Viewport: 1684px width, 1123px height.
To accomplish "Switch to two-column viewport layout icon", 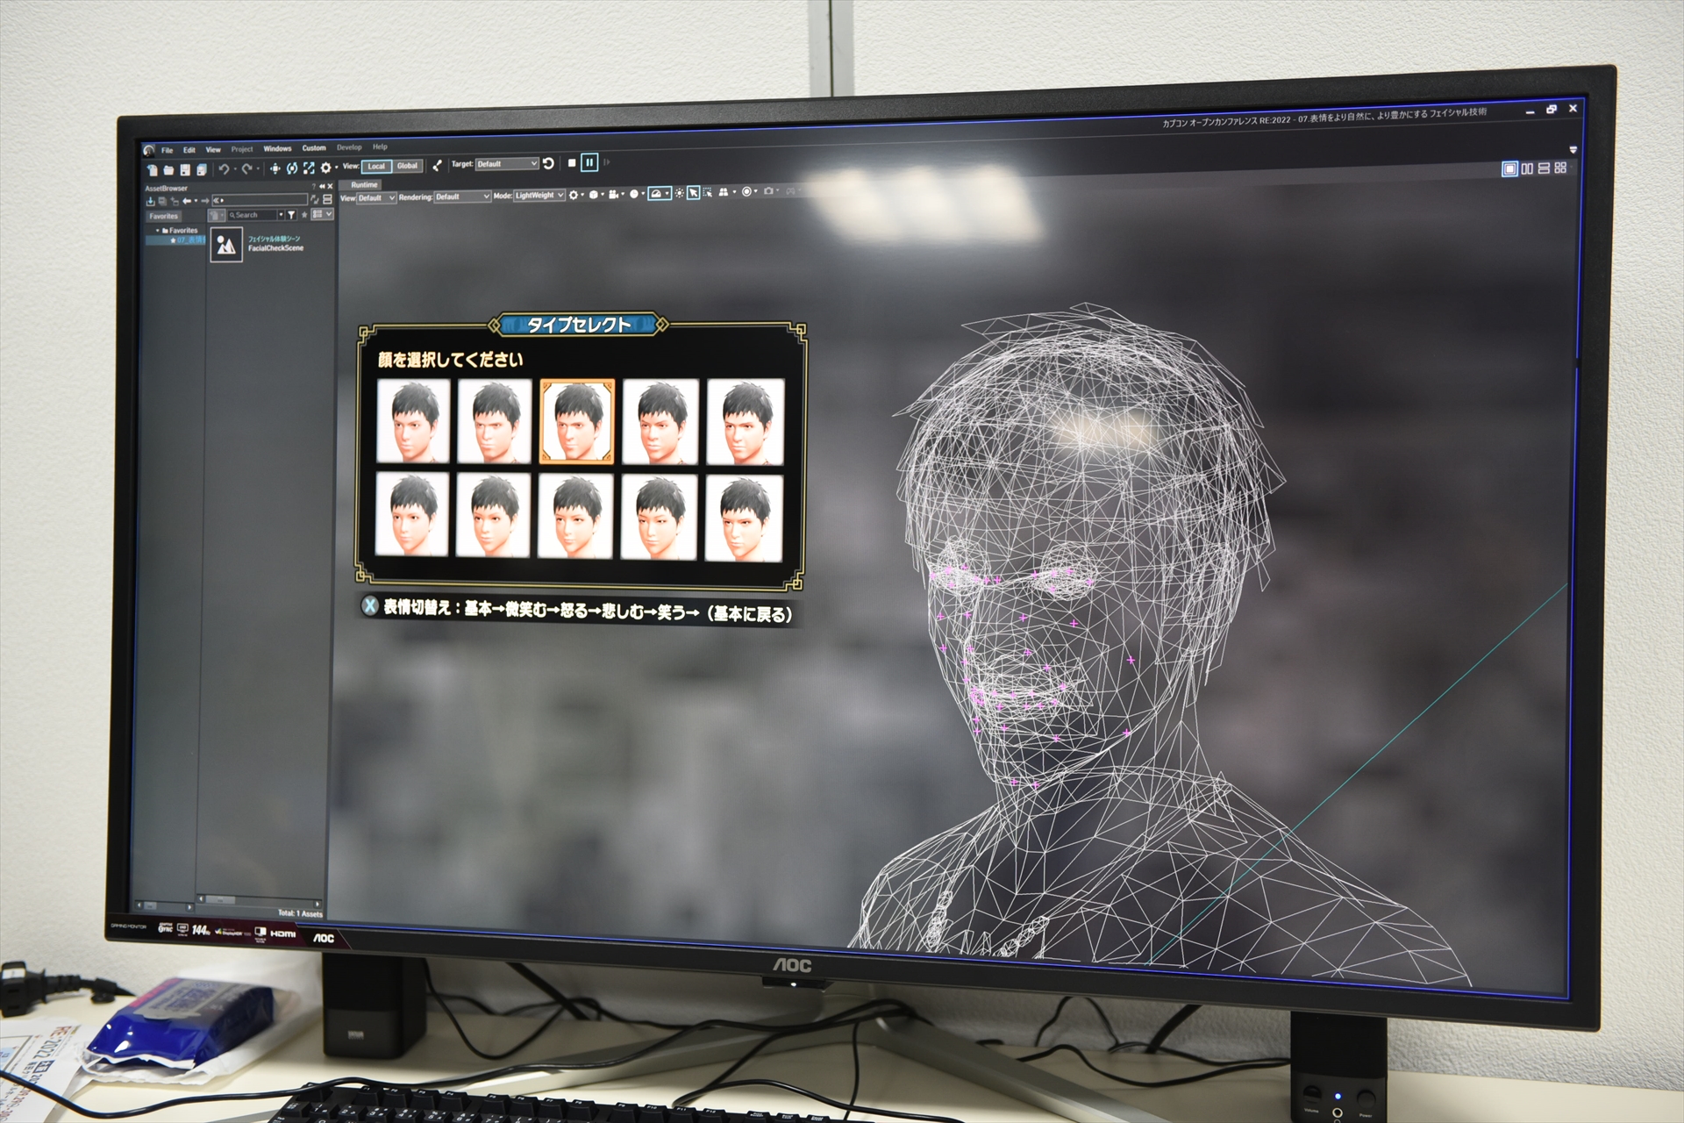I will tap(1527, 168).
